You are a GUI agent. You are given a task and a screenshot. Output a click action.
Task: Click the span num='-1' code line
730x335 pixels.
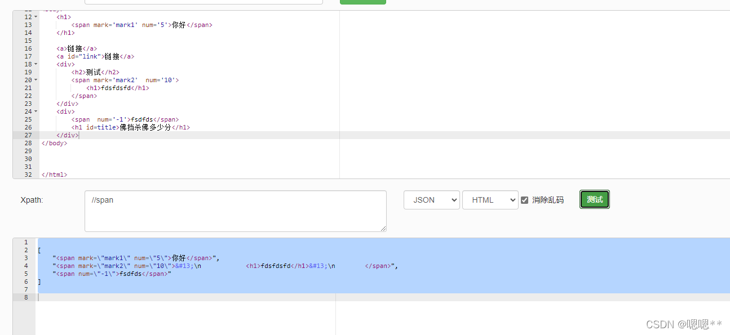pyautogui.click(x=125, y=119)
